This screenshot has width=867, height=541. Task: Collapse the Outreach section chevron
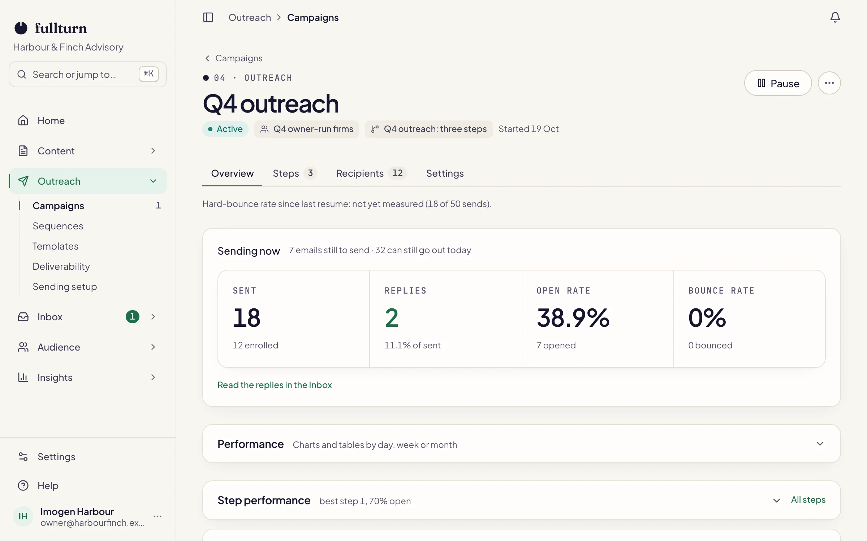pos(153,181)
